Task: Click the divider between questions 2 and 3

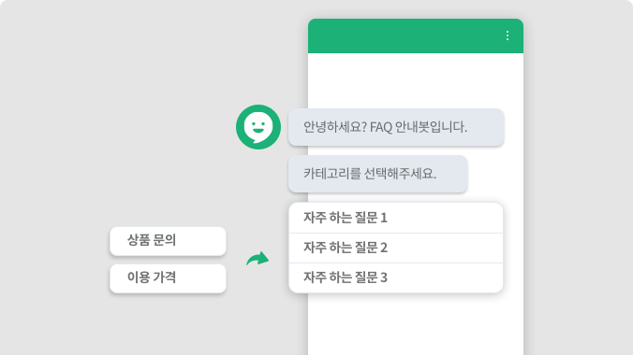Action: (x=395, y=263)
